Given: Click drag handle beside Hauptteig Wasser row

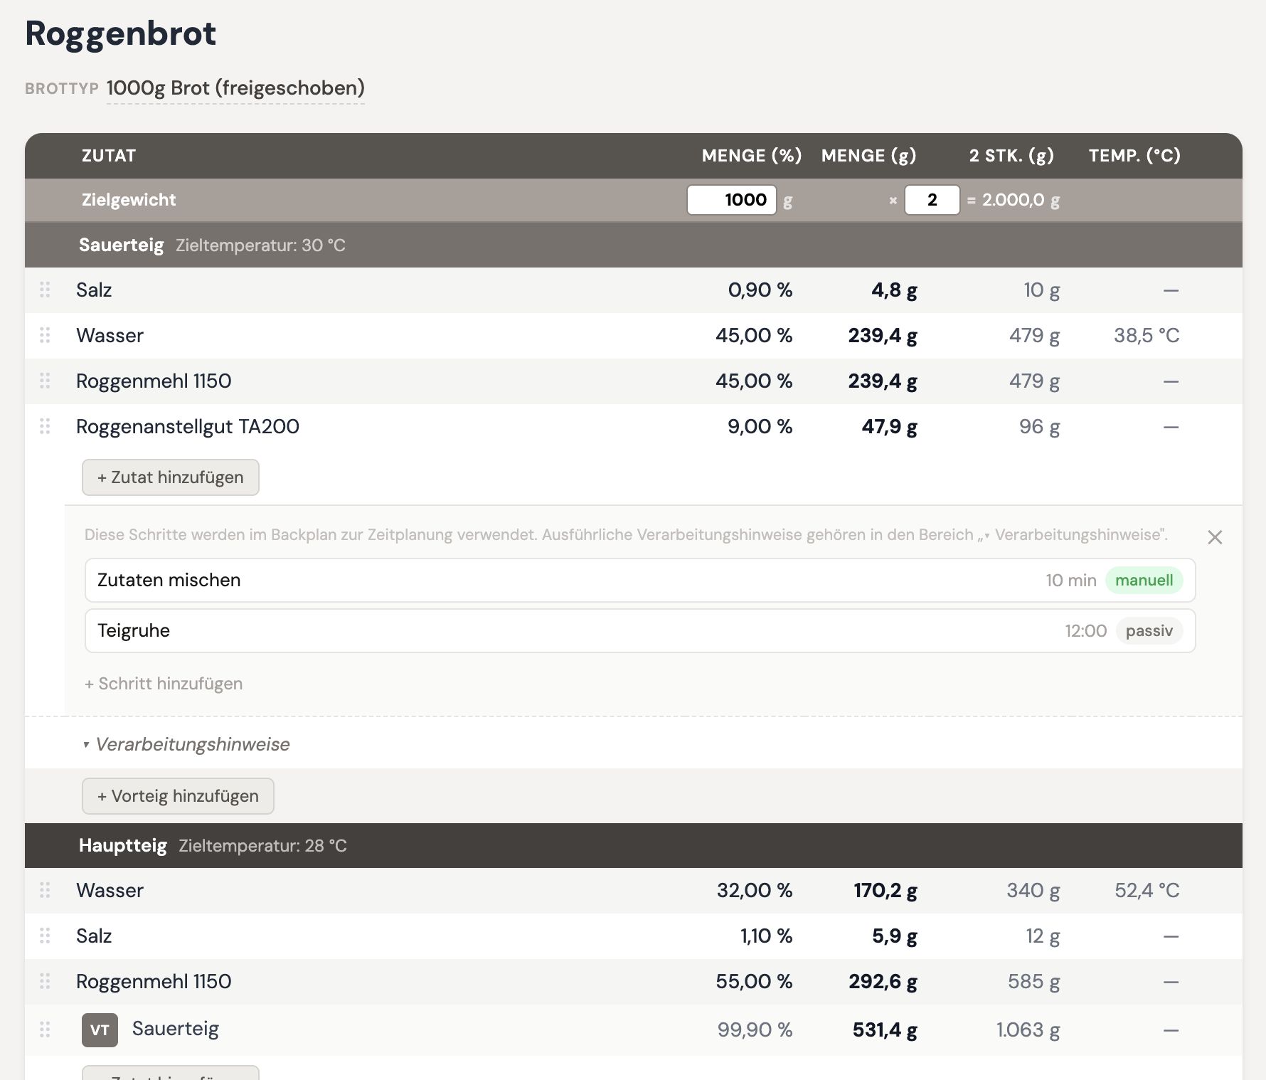Looking at the screenshot, I should 45,890.
